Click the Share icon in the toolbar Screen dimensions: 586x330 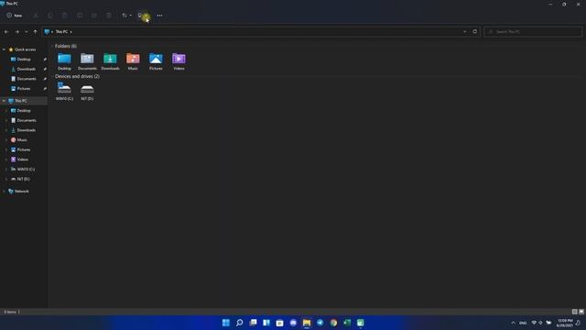94,16
